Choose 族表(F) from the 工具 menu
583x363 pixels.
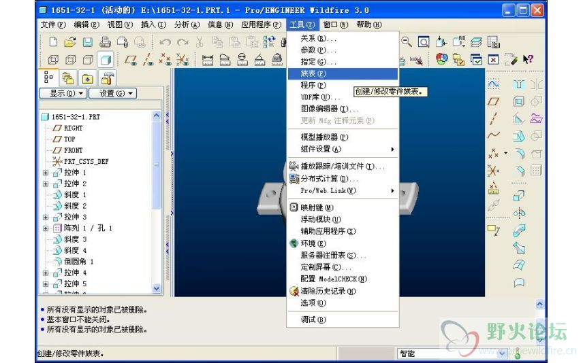(x=343, y=73)
